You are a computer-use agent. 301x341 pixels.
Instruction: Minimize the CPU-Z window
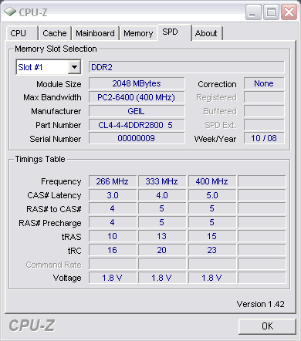tap(253, 12)
